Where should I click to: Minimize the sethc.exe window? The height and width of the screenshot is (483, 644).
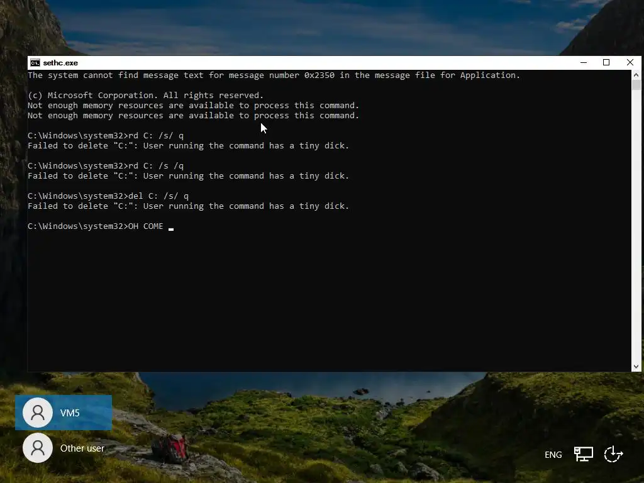(584, 62)
